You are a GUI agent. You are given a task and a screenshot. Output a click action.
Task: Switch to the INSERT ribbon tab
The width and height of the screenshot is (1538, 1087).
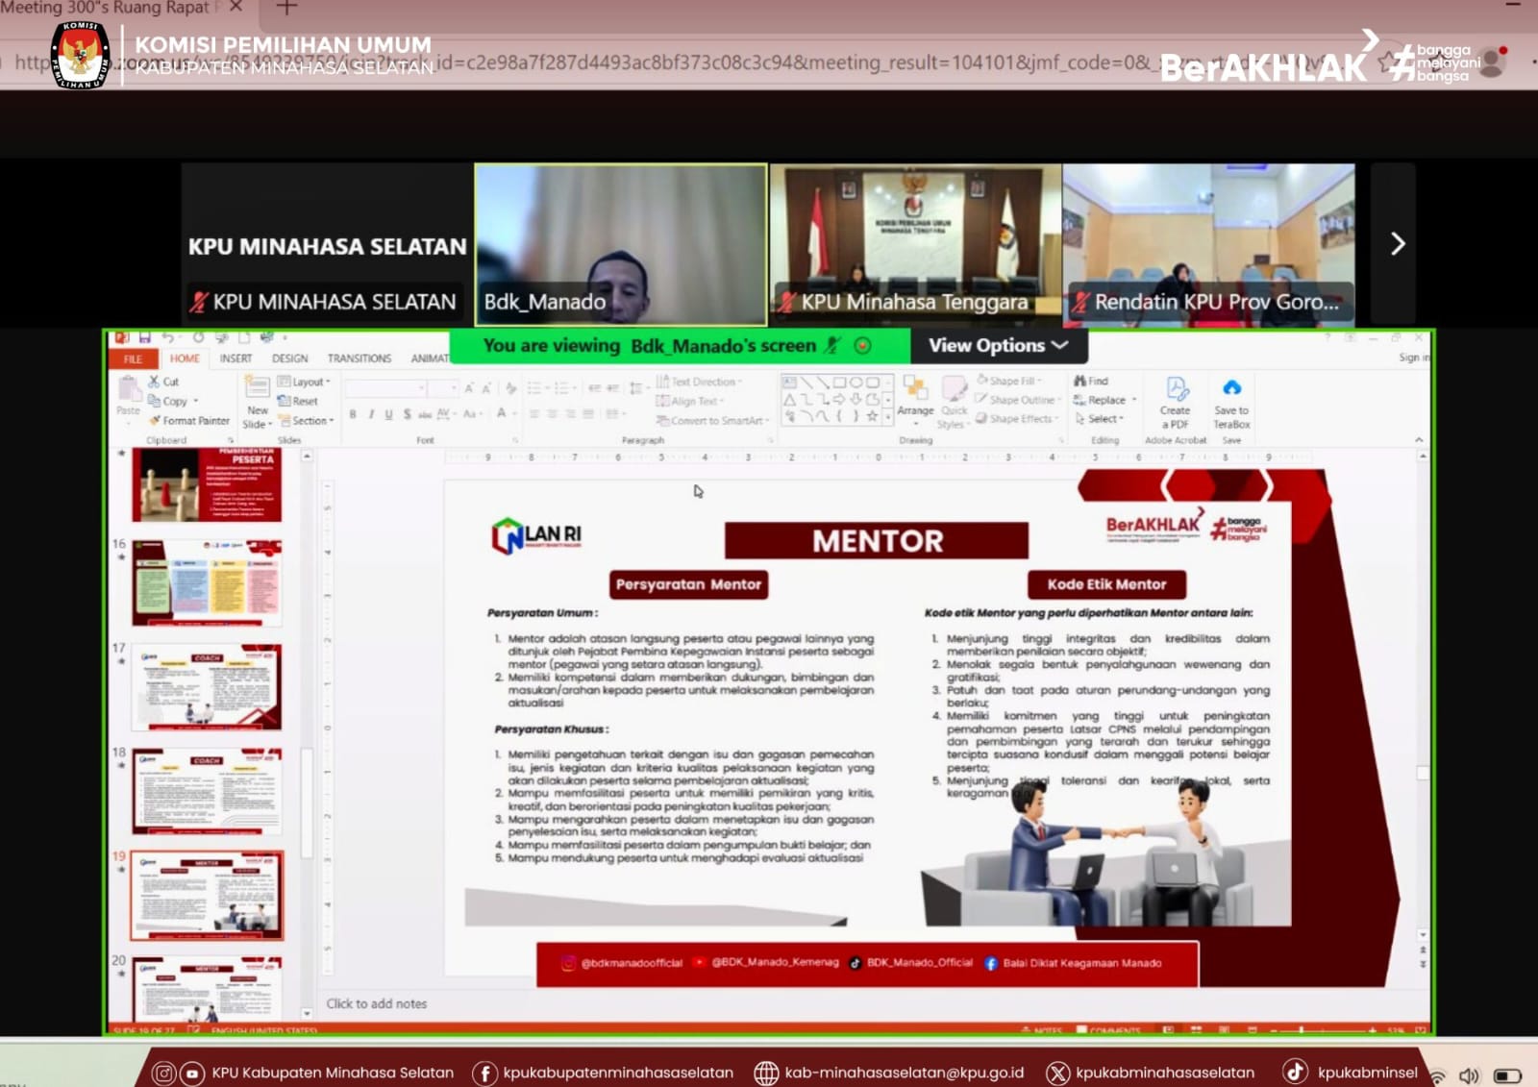click(236, 358)
